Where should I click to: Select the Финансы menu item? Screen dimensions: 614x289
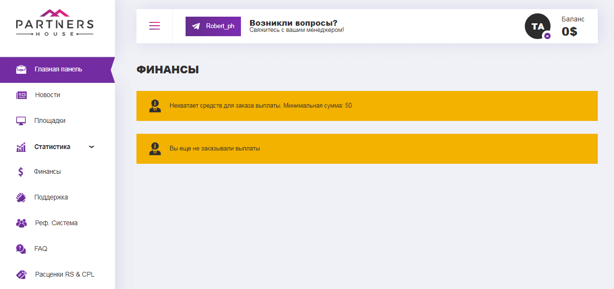point(47,171)
